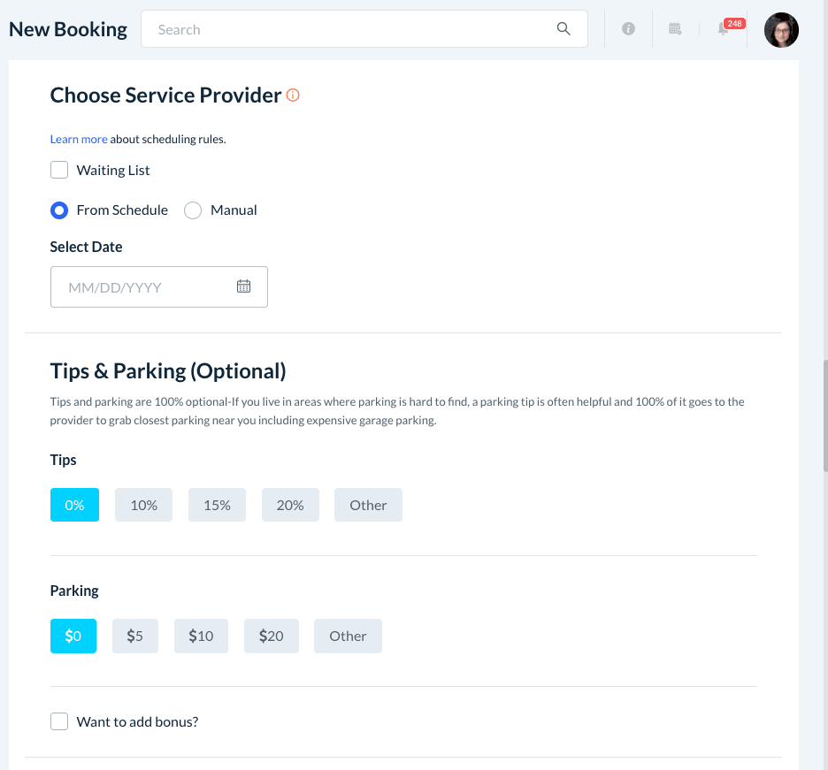Open the info icon in header
The height and width of the screenshot is (770, 828).
tap(628, 29)
